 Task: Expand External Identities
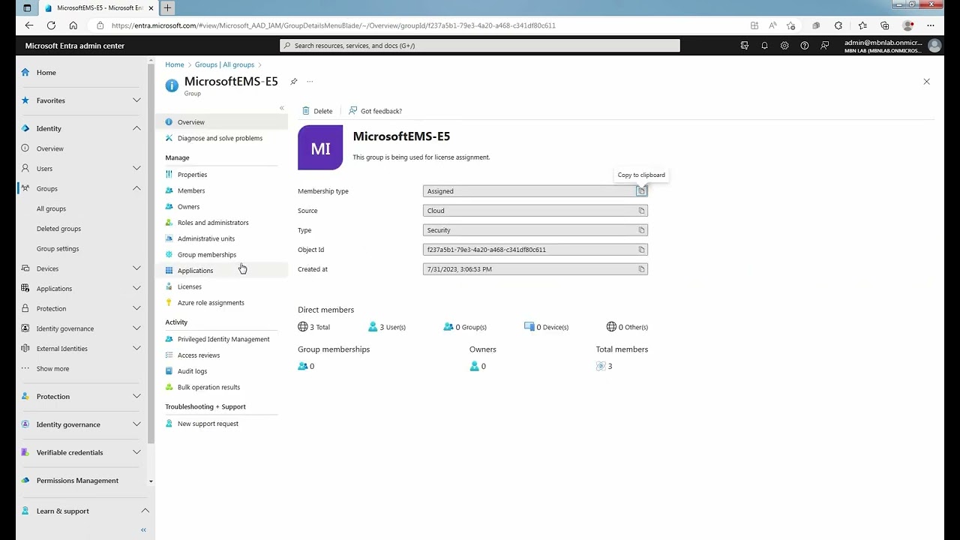tap(136, 349)
